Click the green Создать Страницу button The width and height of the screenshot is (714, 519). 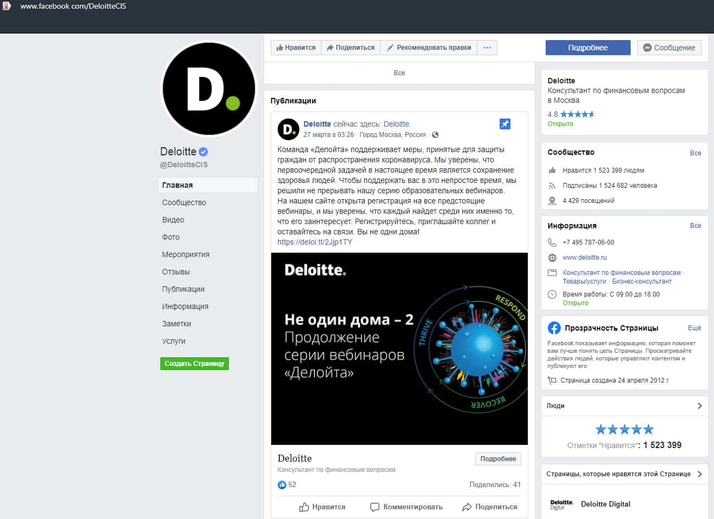(194, 364)
